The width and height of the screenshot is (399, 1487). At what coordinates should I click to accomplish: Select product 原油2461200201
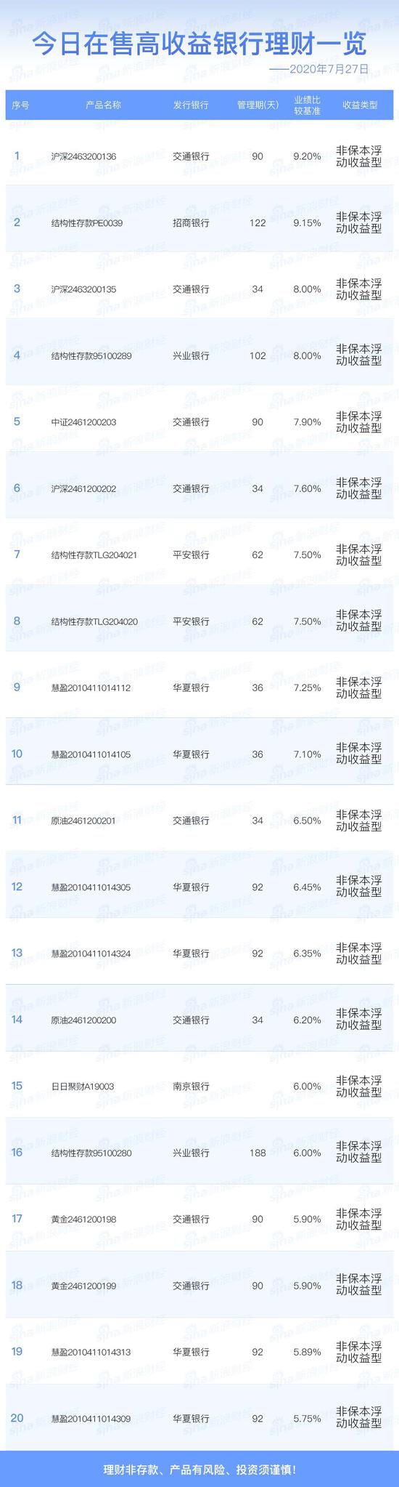click(x=84, y=821)
